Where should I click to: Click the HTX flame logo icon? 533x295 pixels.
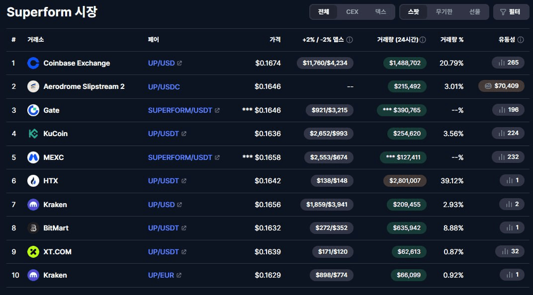pyautogui.click(x=33, y=181)
